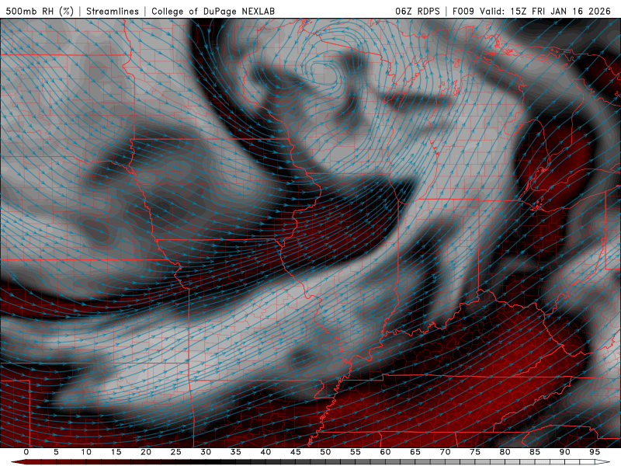Click the 'College of DuPage NEXLAB' text
The height and width of the screenshot is (466, 621).
pyautogui.click(x=213, y=11)
